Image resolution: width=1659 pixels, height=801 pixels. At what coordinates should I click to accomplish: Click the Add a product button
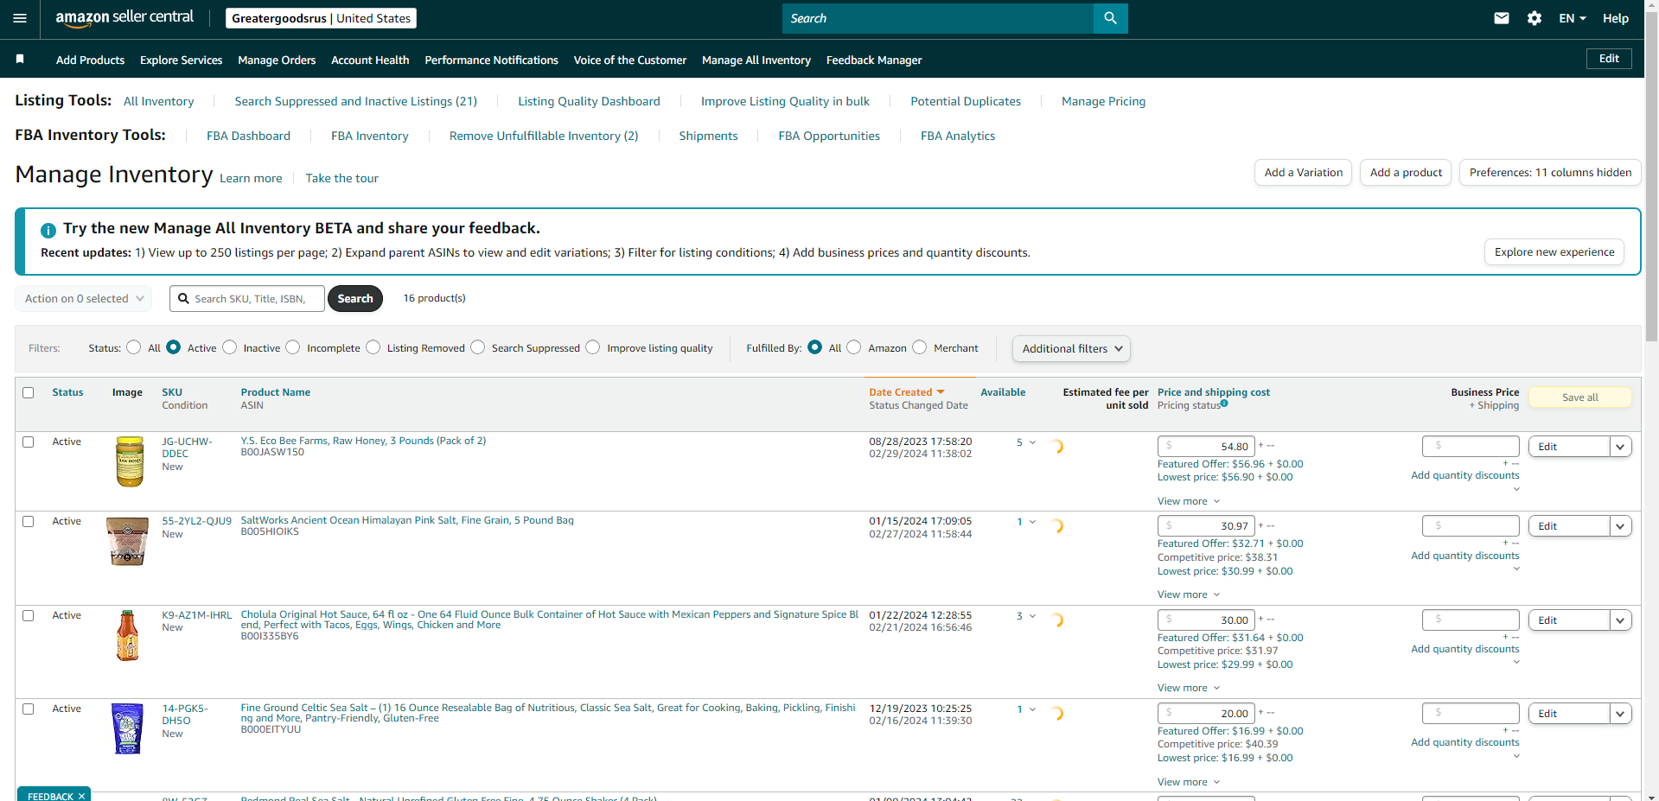[1406, 173]
